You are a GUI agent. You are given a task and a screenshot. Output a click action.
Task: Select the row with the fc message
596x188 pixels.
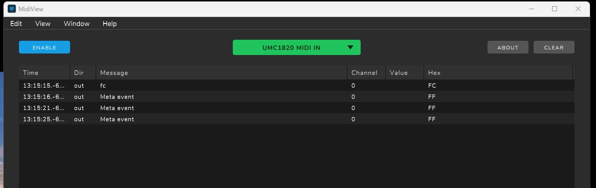click(297, 86)
